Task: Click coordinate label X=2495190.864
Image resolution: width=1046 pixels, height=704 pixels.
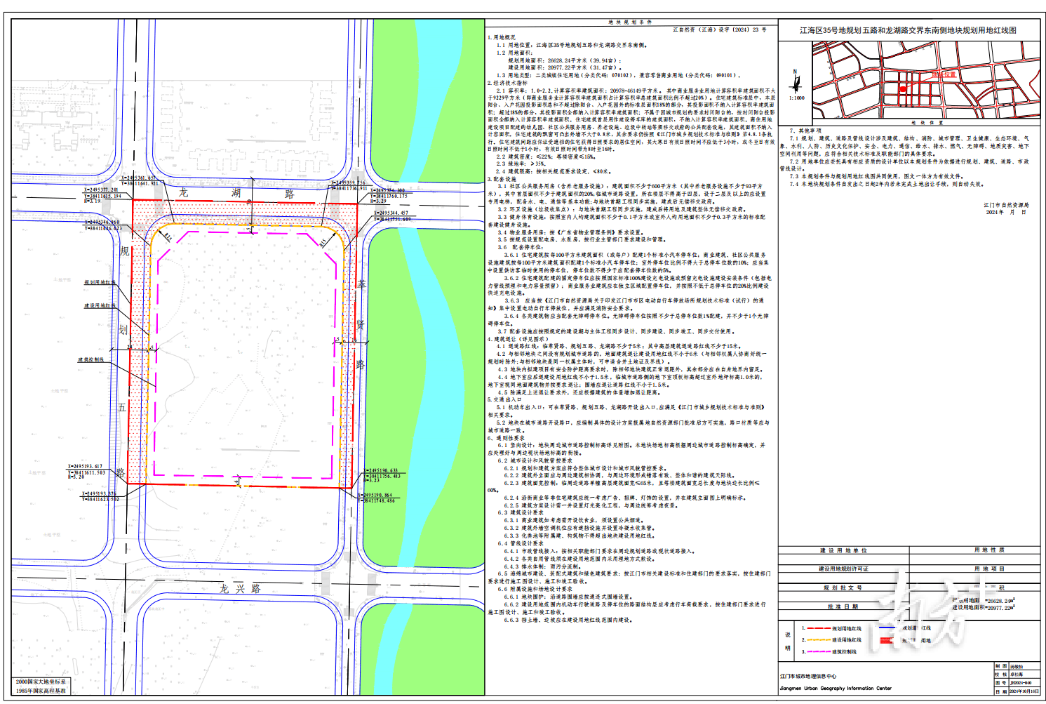Action: point(376,495)
